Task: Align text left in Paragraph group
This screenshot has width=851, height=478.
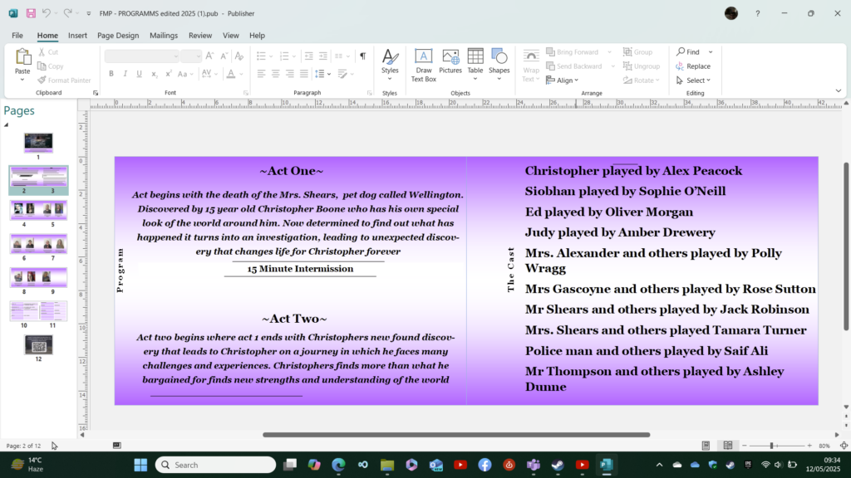Action: [261, 74]
